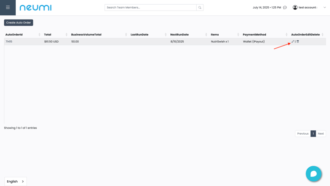Image resolution: width=330 pixels, height=186 pixels.
Task: Click order ID 71415 cell
Action: pyautogui.click(x=9, y=41)
